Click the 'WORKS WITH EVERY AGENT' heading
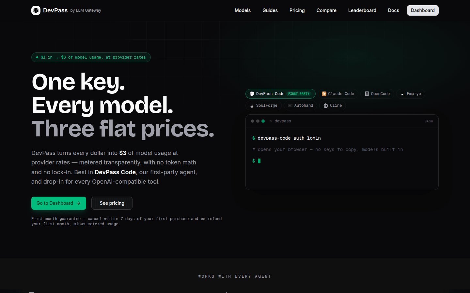This screenshot has width=470, height=293. coord(235,276)
